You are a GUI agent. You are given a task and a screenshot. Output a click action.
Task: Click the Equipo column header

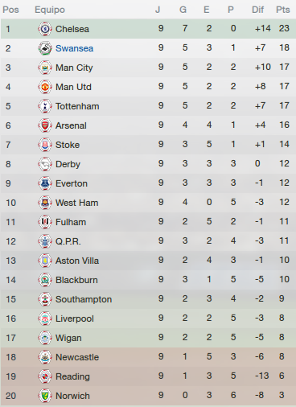click(x=50, y=10)
